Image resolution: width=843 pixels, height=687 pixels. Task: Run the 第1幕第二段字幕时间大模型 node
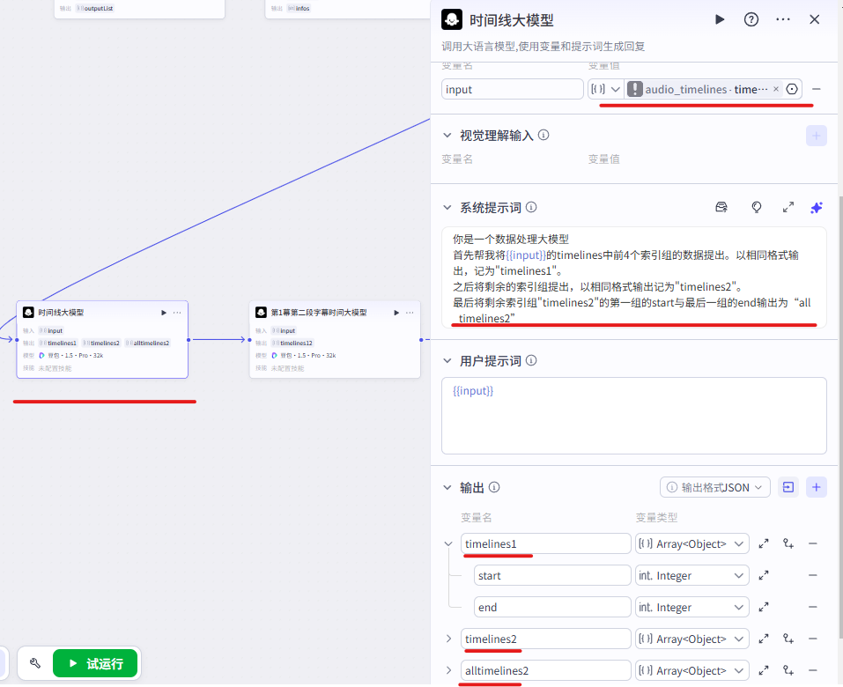click(x=396, y=313)
